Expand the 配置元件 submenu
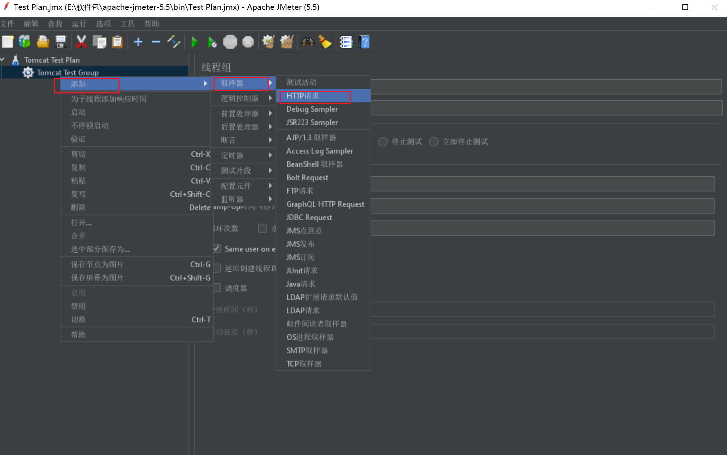The height and width of the screenshot is (455, 727). pyautogui.click(x=243, y=186)
